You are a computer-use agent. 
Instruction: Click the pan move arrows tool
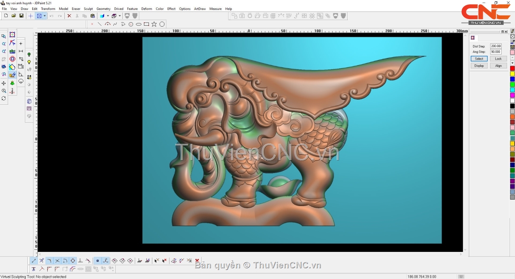click(4, 83)
